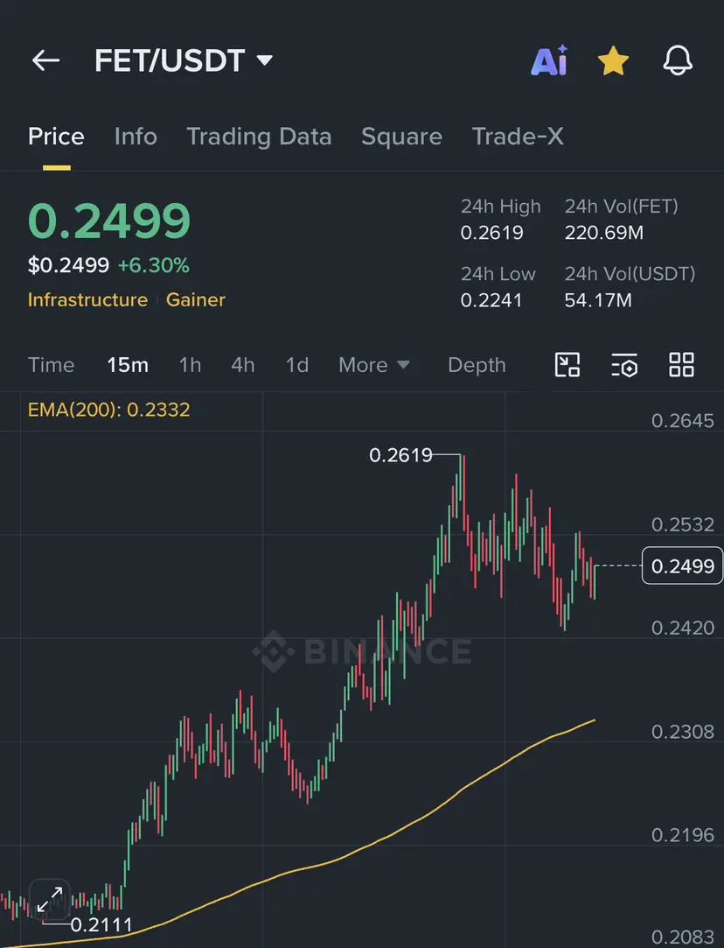Viewport: 724px width, 948px height.
Task: Toggle the favorite star for FET/USDT
Action: tap(613, 60)
